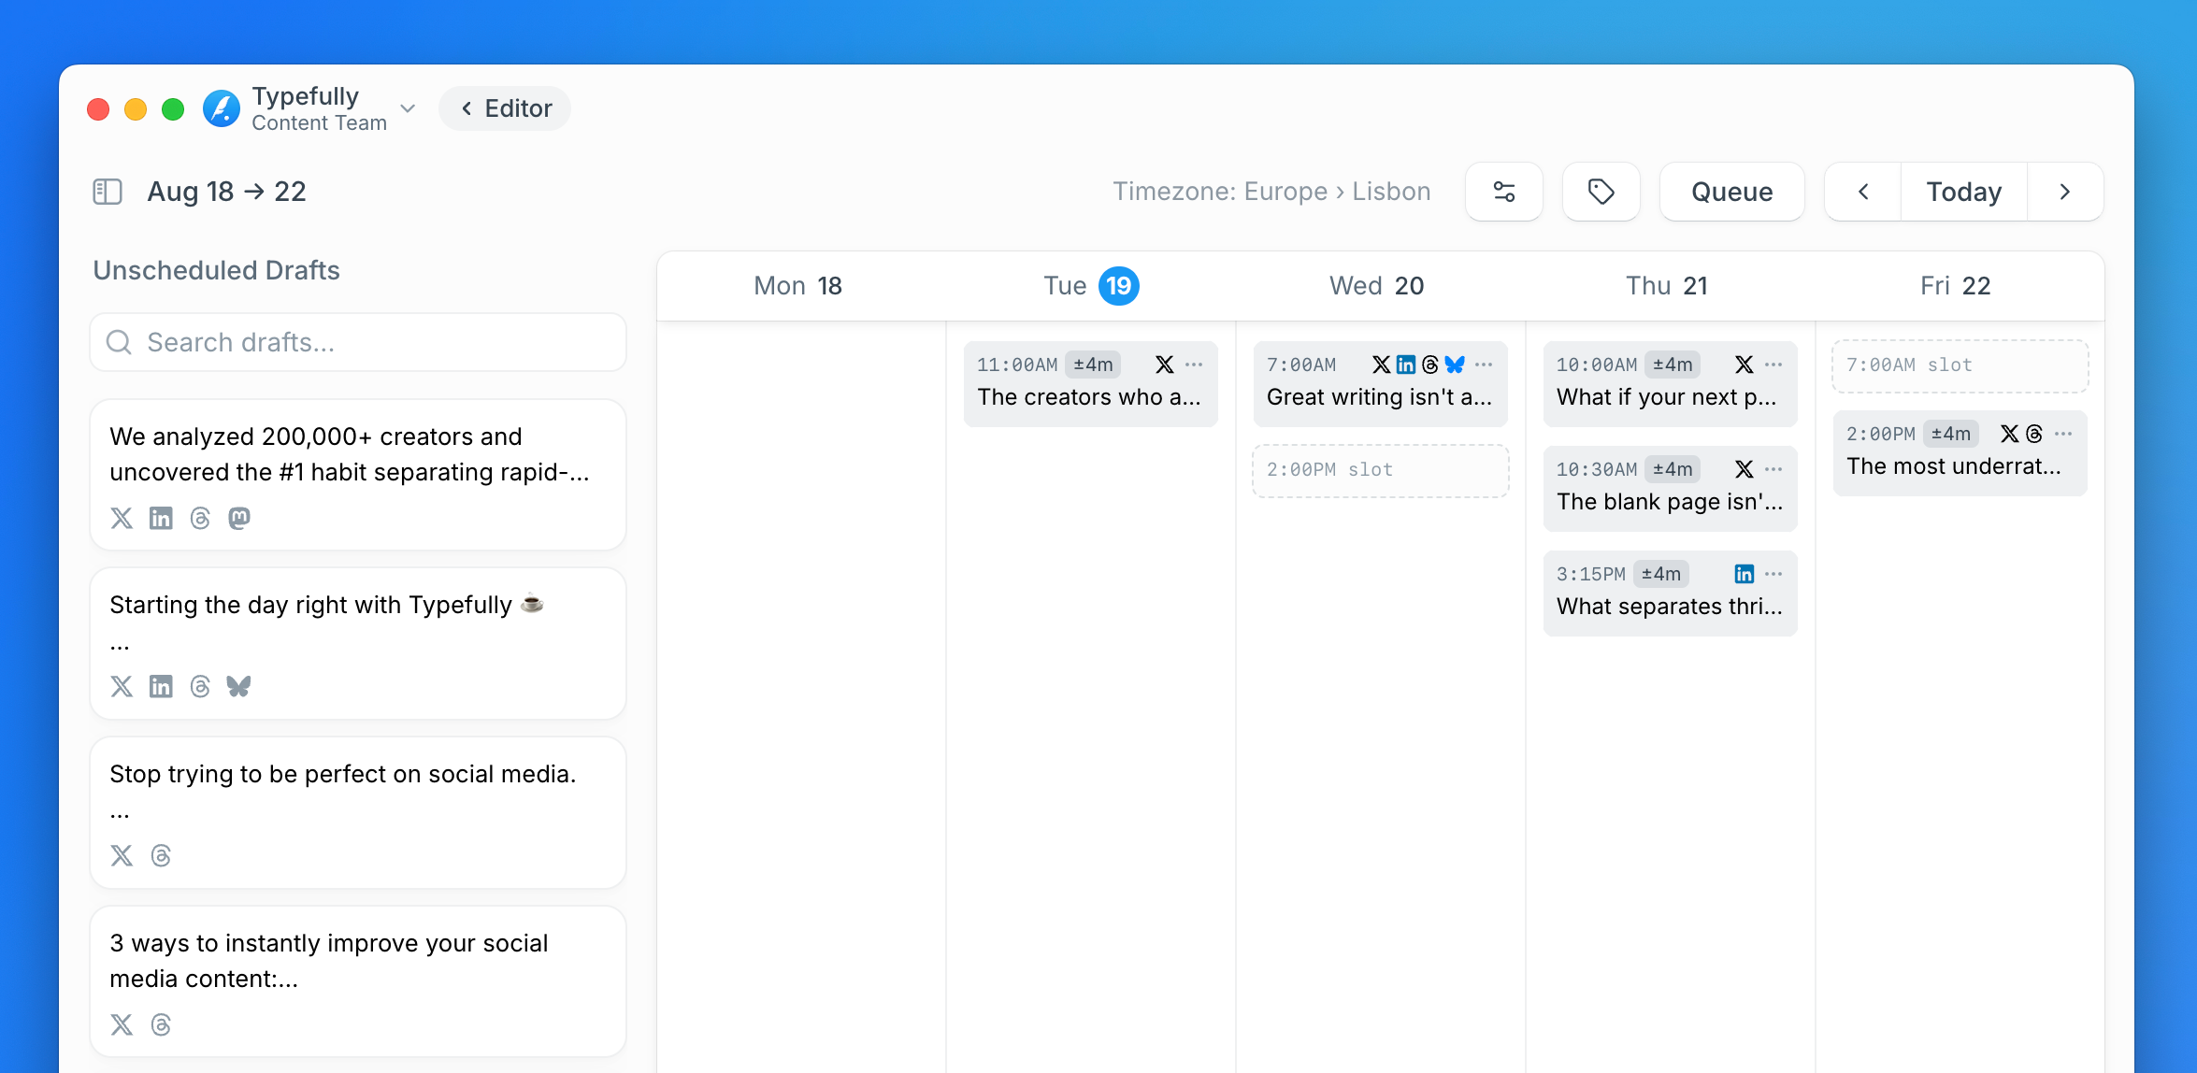Expand the Typefully Content Team switcher

tap(408, 108)
